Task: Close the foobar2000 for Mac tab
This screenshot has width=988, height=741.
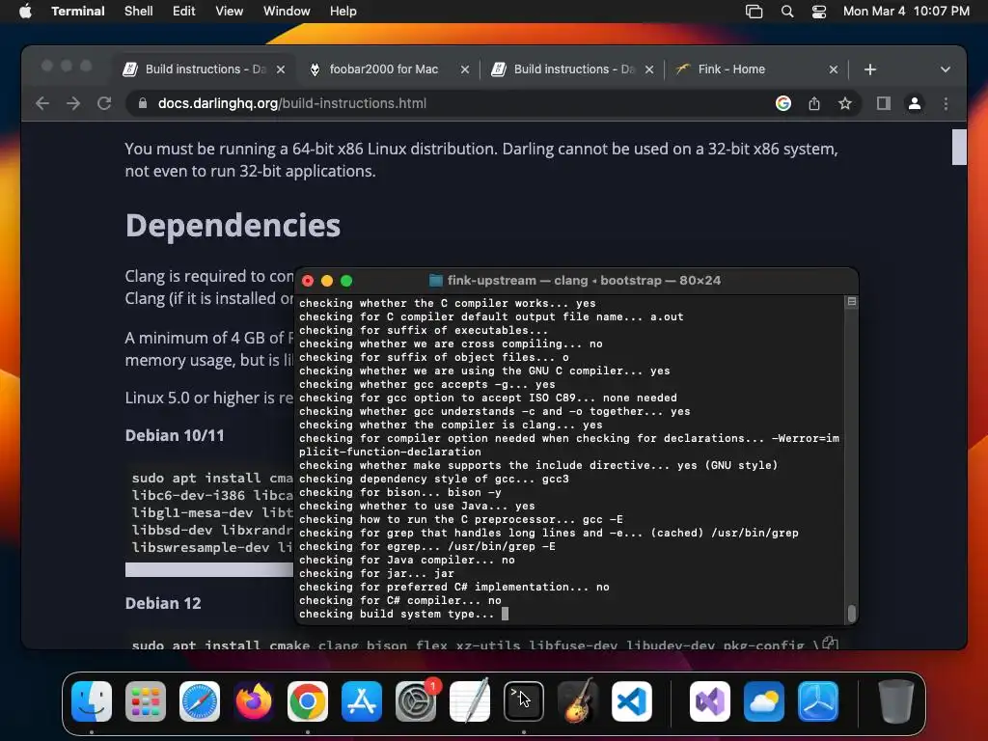Action: [465, 69]
